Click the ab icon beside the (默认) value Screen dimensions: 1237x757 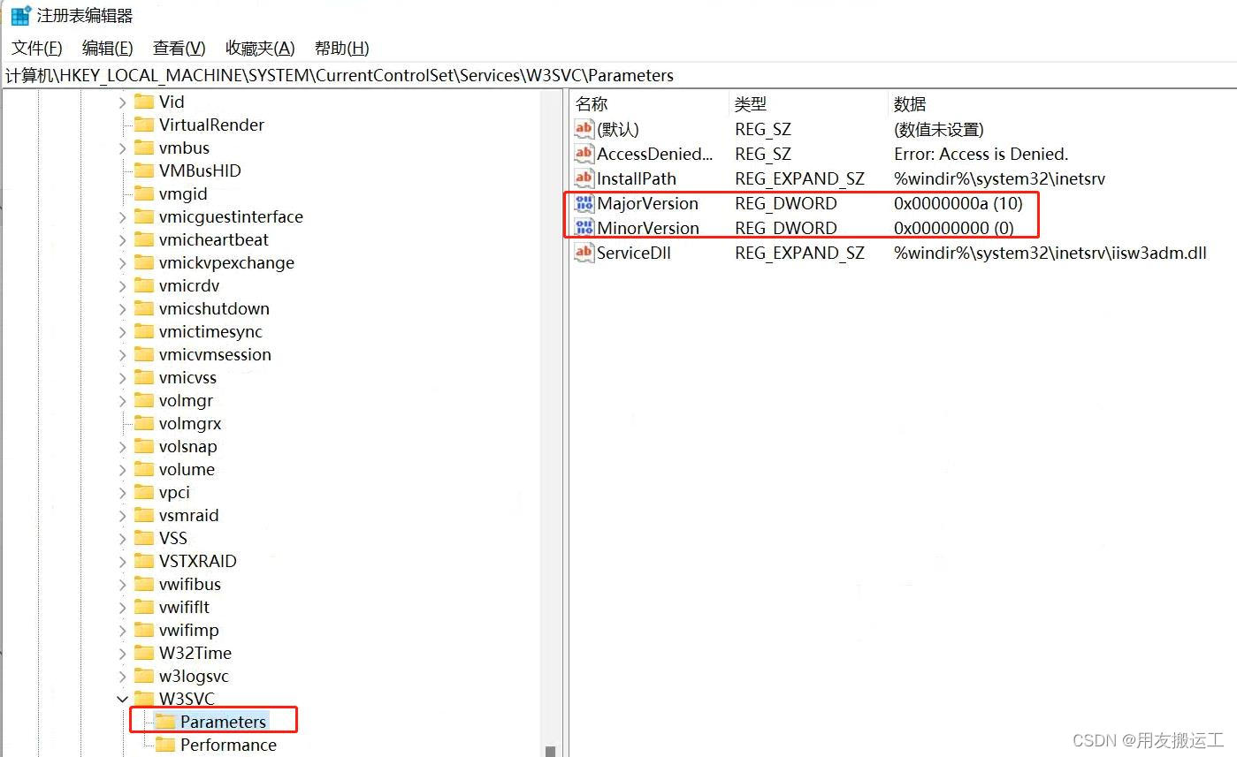pos(584,129)
